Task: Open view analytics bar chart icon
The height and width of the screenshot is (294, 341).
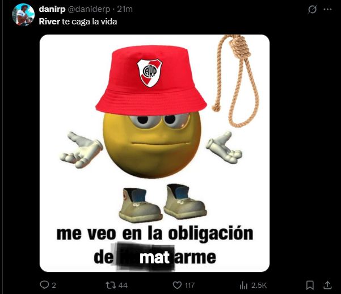Action: click(x=243, y=285)
